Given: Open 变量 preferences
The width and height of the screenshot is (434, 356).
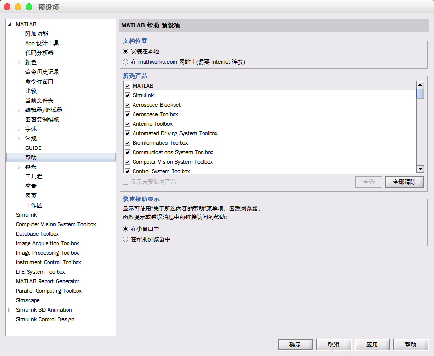Looking at the screenshot, I should 31,186.
